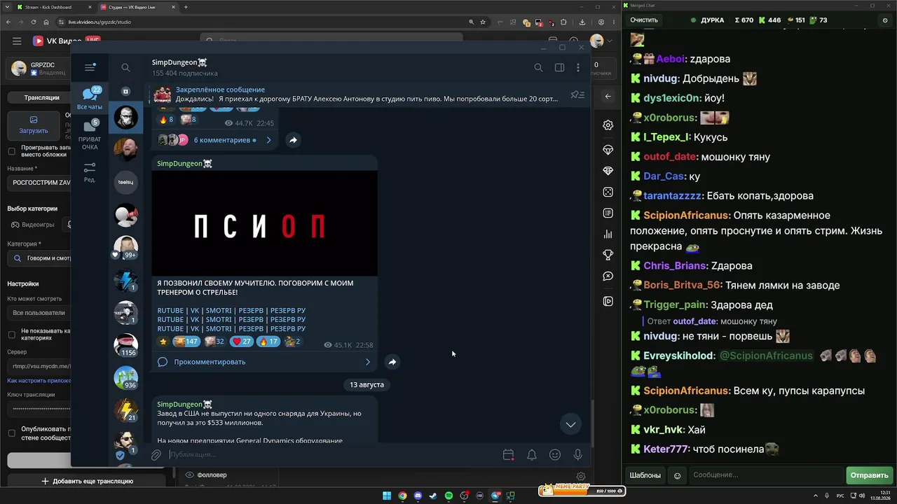Click 'Загрузить' cover upload button
The height and width of the screenshot is (504, 897).
(x=34, y=125)
